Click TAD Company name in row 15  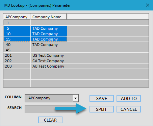(x=49, y=39)
